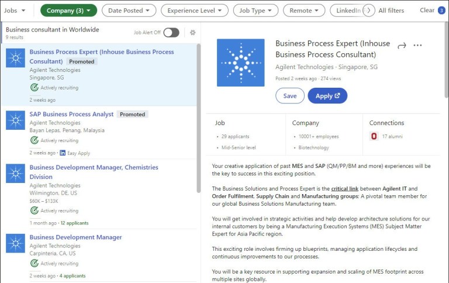The height and width of the screenshot is (283, 449).
Task: Open the three-dot more options menu
Action: tap(417, 46)
